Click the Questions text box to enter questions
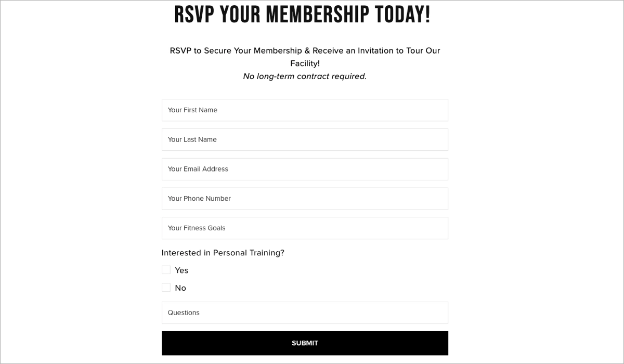624x364 pixels. click(305, 313)
